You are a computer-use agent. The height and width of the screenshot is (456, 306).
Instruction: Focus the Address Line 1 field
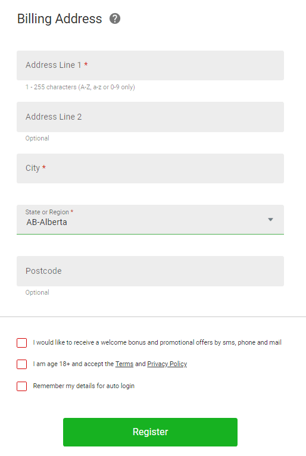[x=150, y=65]
